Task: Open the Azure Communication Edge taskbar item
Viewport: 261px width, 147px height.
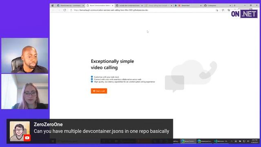Action: coord(188,141)
